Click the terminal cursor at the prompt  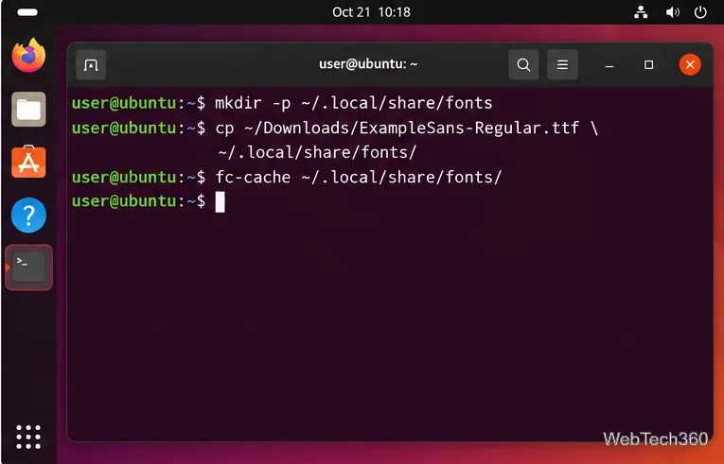click(x=221, y=202)
